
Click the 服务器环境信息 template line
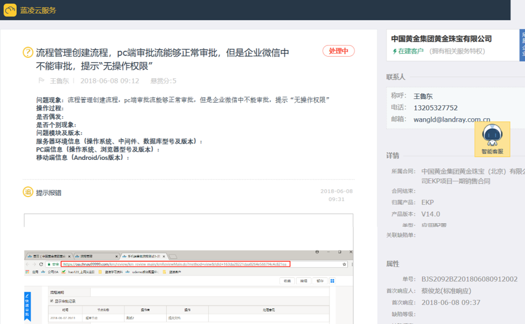(119, 141)
